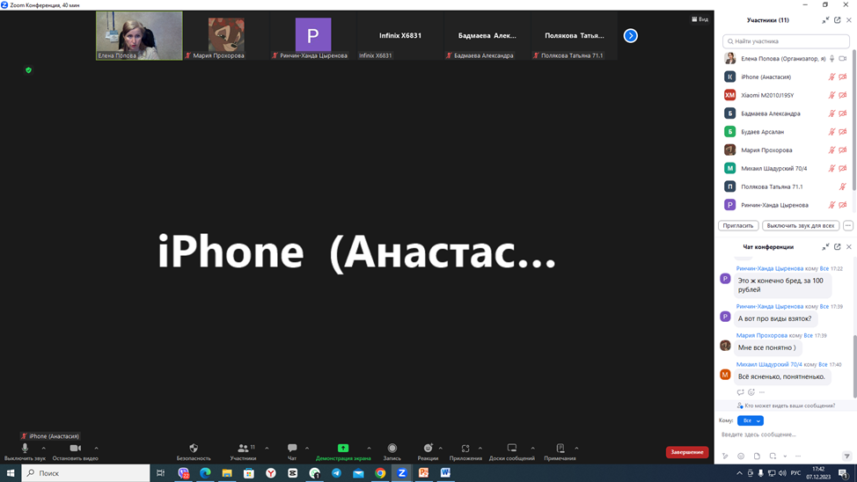Screen dimensions: 857x482
Task: Toggle mic for Михаил Шадурский 70/4
Action: (x=831, y=168)
